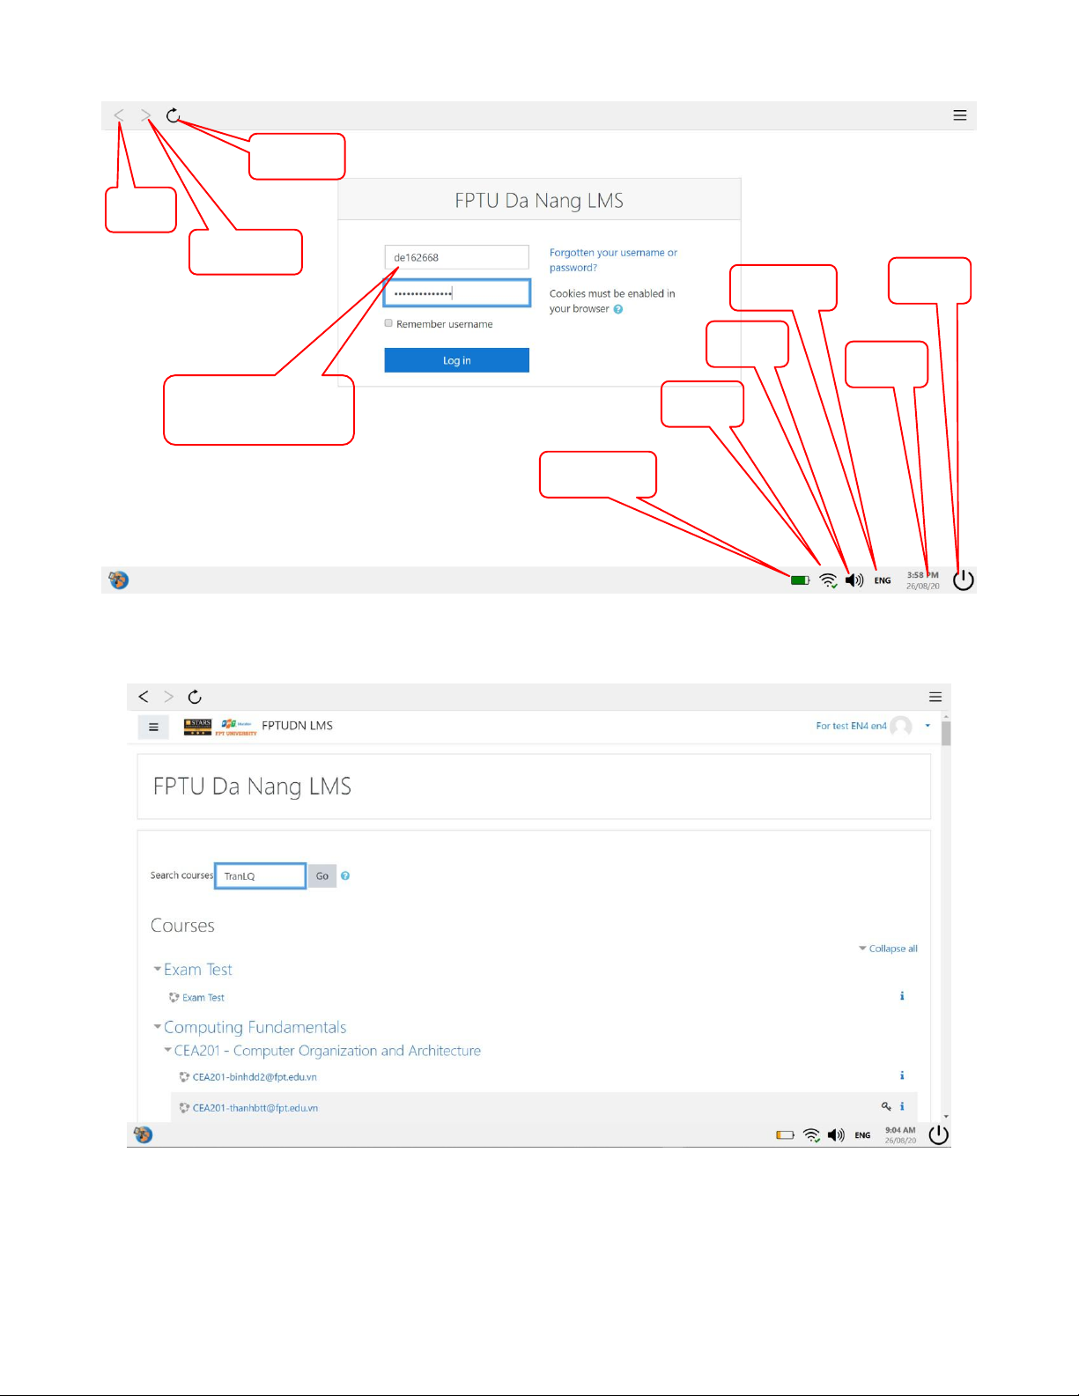1079x1396 pixels.
Task: Click the battery icon in the login screen taskbar
Action: click(800, 580)
